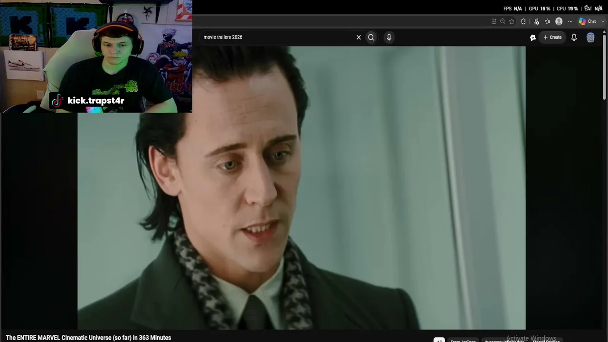
Task: Open YouTube notifications bell
Action: coord(574,37)
